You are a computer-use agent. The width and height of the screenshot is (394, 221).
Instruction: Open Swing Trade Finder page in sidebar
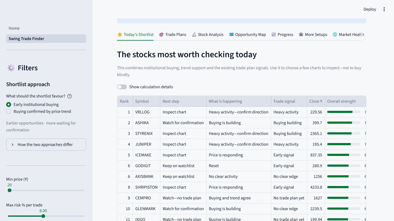click(46, 39)
